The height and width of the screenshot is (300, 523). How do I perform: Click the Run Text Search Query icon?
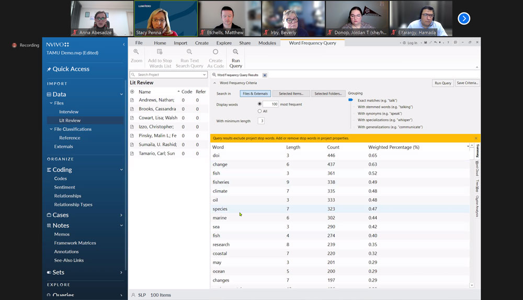(x=189, y=52)
